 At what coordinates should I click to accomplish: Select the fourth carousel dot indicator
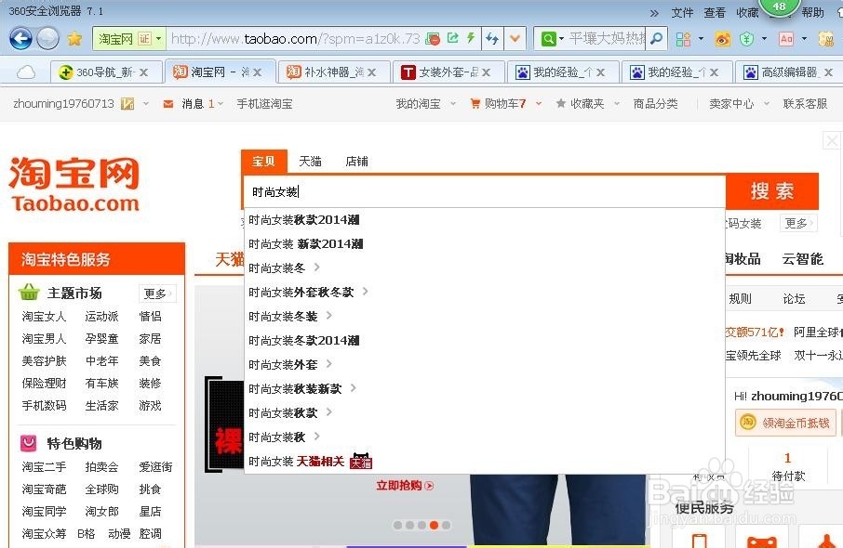(x=434, y=525)
